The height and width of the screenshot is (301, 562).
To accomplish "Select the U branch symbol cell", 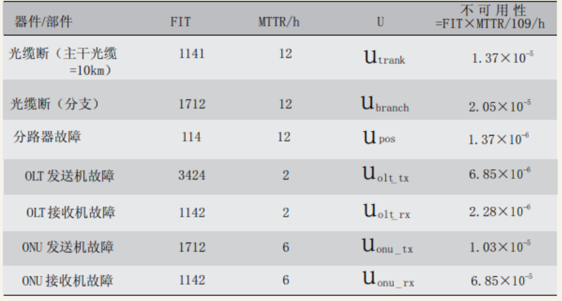I will click(x=385, y=104).
